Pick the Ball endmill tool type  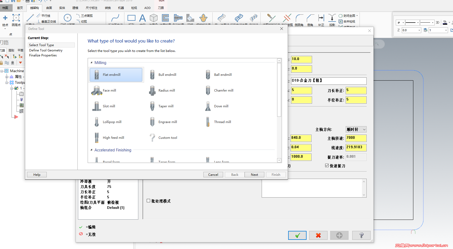coord(219,75)
